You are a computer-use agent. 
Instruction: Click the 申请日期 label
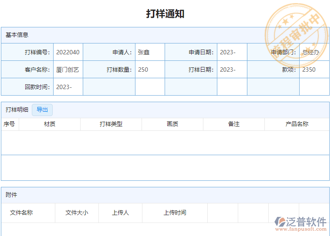click(201, 52)
